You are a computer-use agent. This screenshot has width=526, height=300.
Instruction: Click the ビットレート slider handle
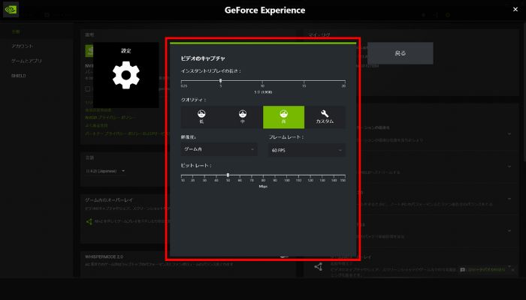pos(228,175)
